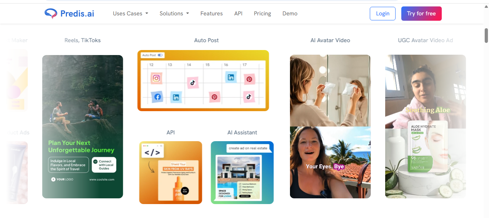Click the code brackets icon on API card
489x218 pixels.
152,153
